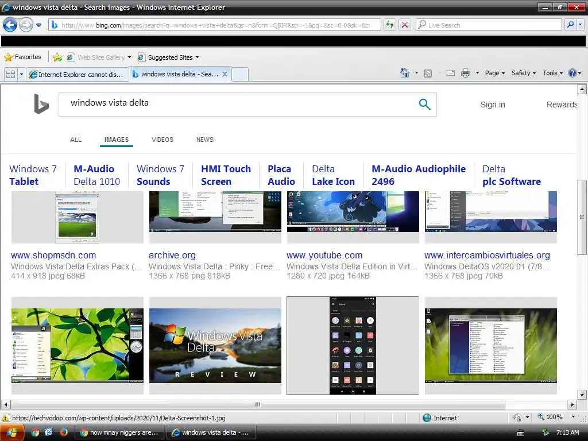
Task: Switch to the ALL results tab
Action: [76, 140]
